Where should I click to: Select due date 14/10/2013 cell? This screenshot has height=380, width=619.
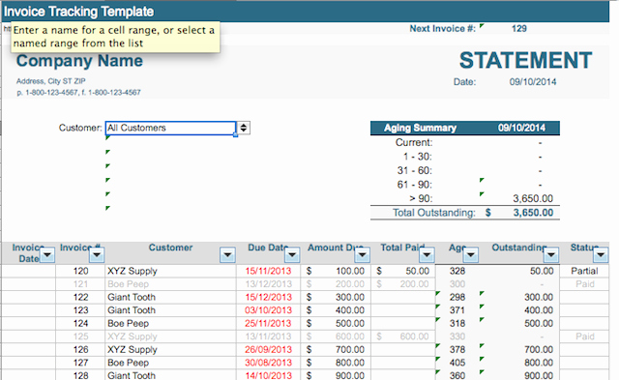coord(268,375)
